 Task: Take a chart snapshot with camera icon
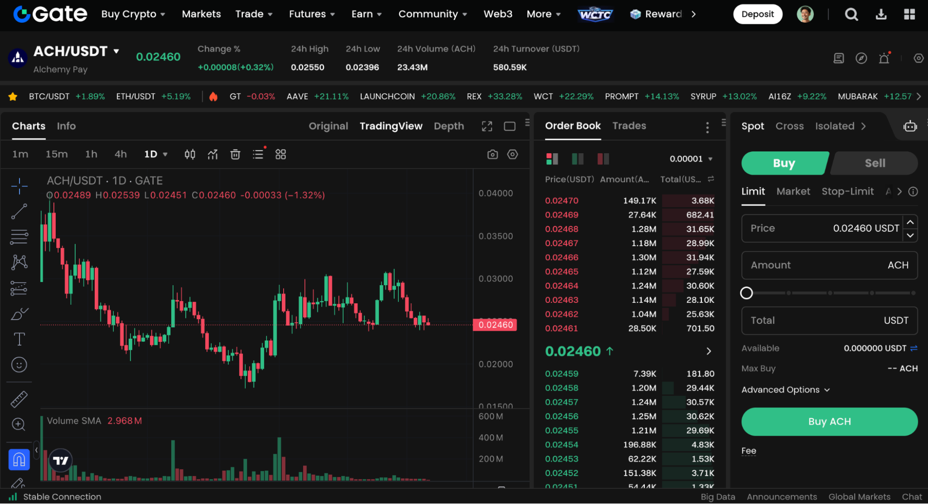point(493,154)
